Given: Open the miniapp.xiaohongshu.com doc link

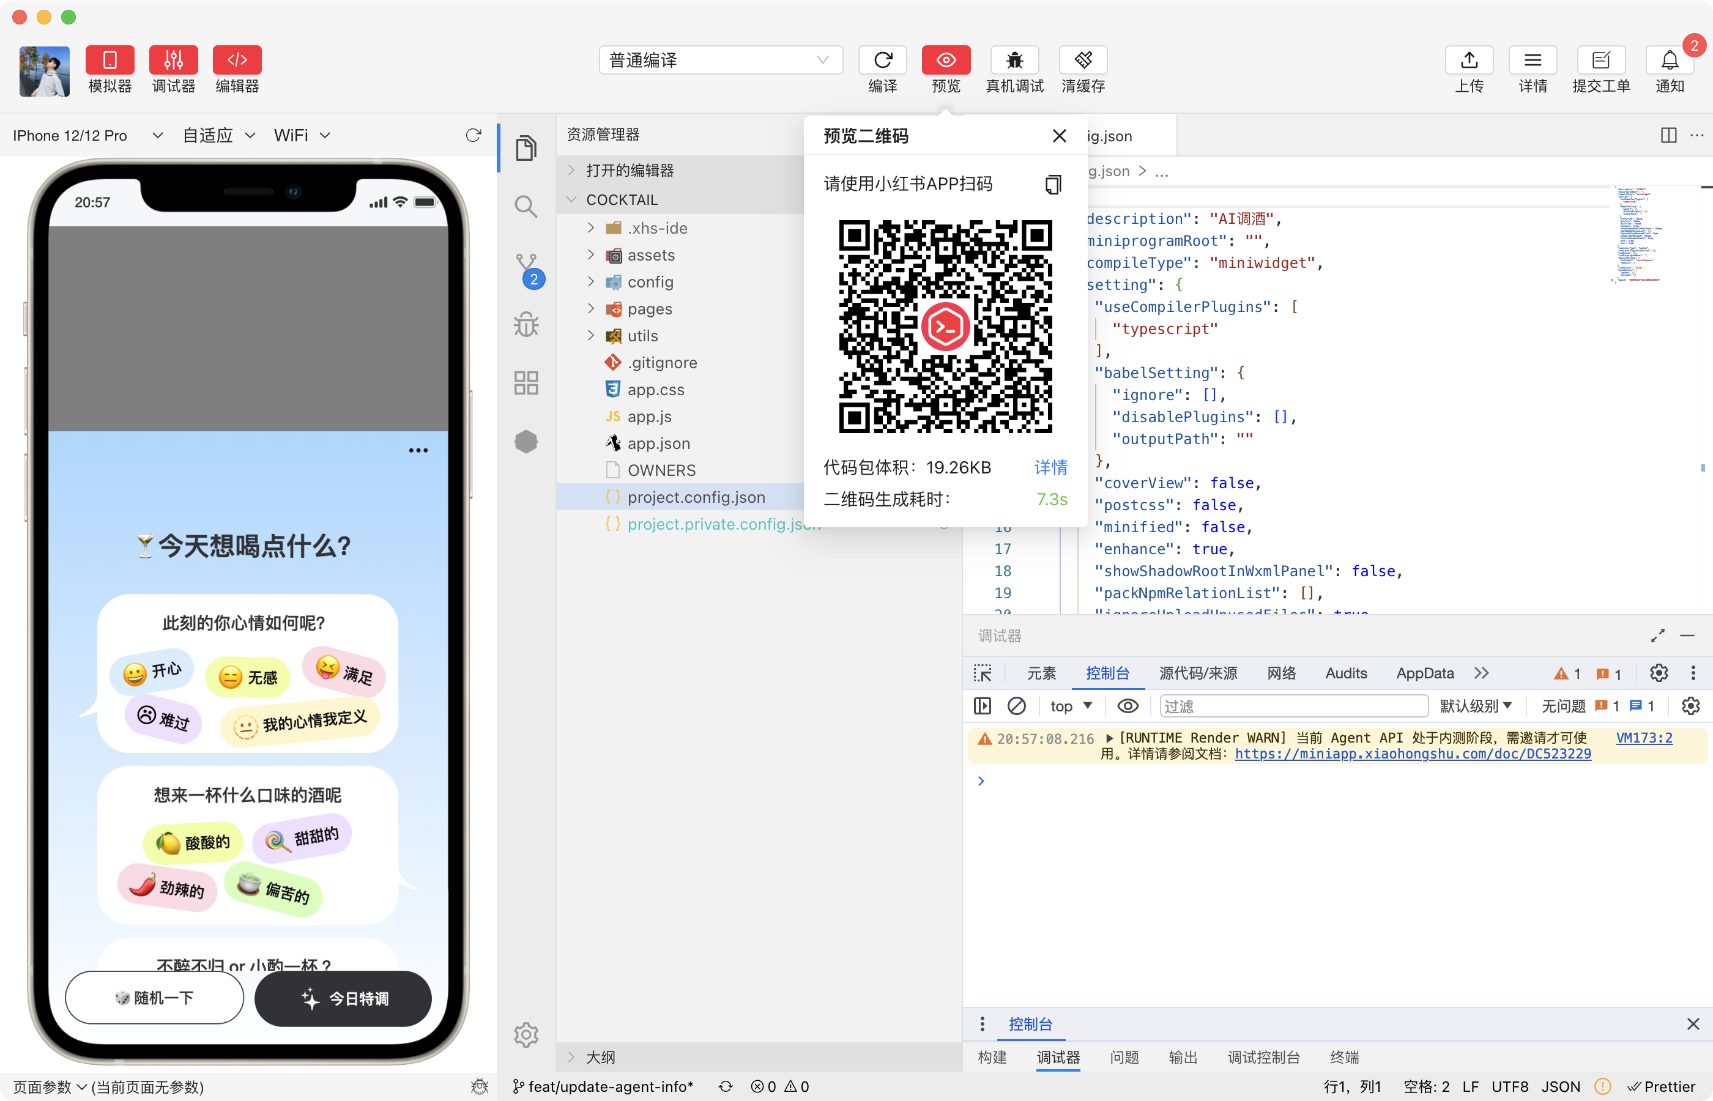Looking at the screenshot, I should click(x=1413, y=754).
